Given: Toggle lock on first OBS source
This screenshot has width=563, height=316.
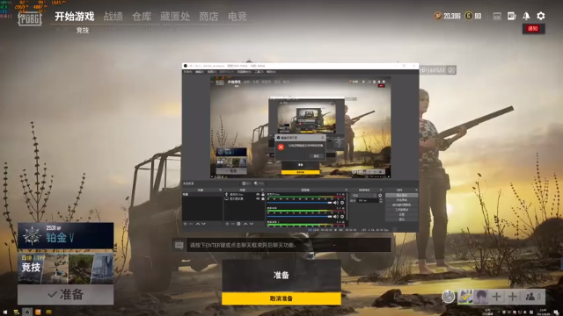Looking at the screenshot, I should click(x=263, y=194).
